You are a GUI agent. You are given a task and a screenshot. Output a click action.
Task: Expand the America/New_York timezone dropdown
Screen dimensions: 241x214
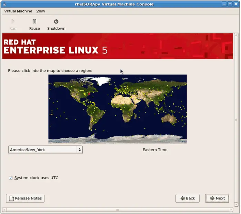pos(46,150)
